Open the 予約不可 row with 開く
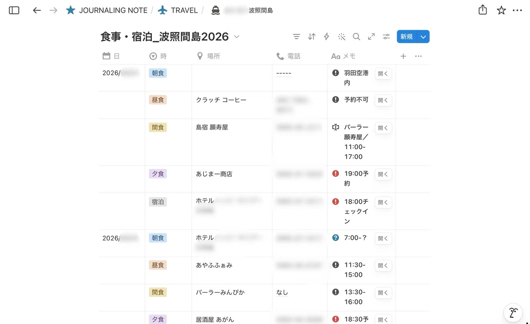The image size is (530, 324). (x=383, y=100)
